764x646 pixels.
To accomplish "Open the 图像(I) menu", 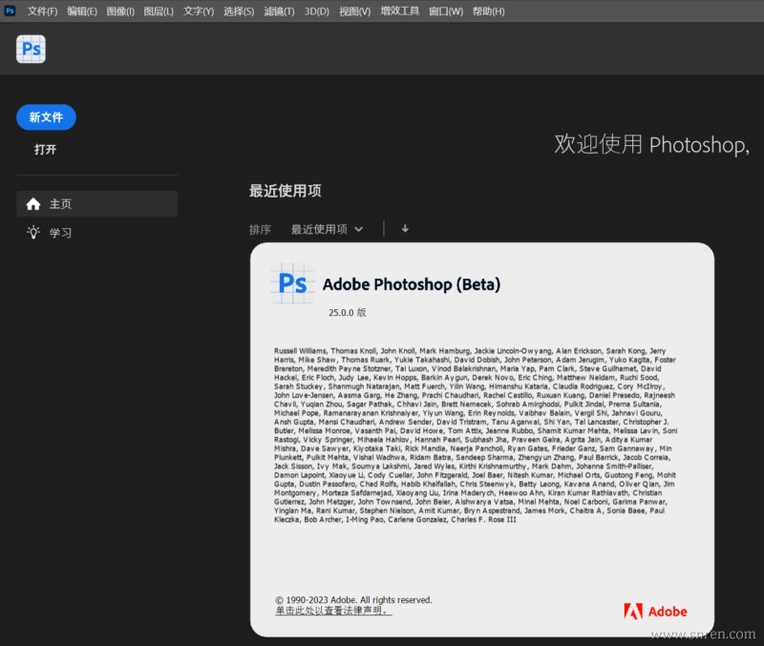I will [x=120, y=11].
